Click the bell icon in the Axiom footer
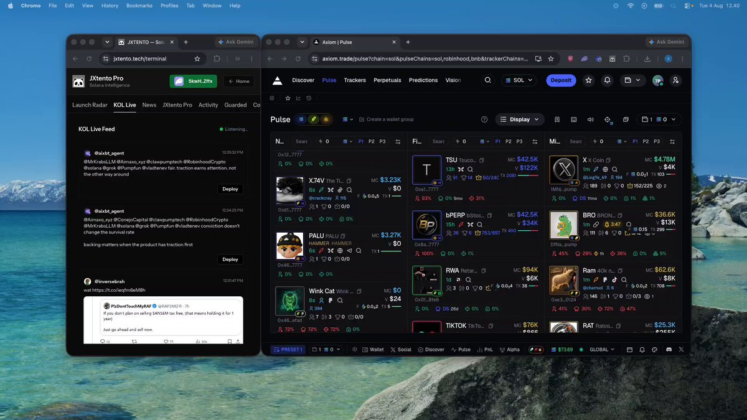This screenshot has width=747, height=420. click(x=642, y=350)
